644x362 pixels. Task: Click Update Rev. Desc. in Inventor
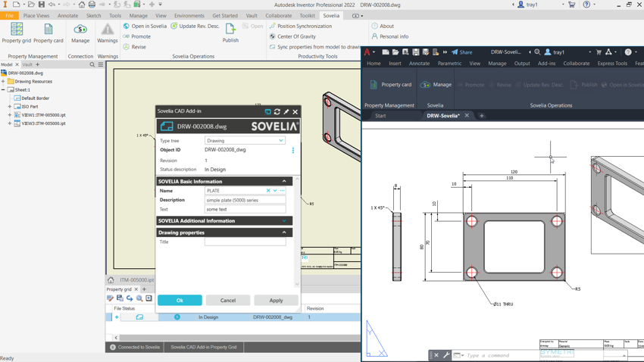[195, 26]
